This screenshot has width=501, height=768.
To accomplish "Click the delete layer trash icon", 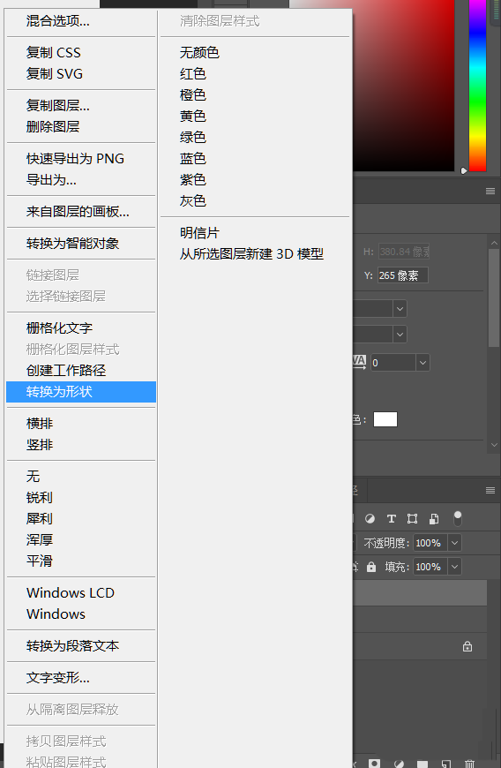I will pyautogui.click(x=469, y=764).
